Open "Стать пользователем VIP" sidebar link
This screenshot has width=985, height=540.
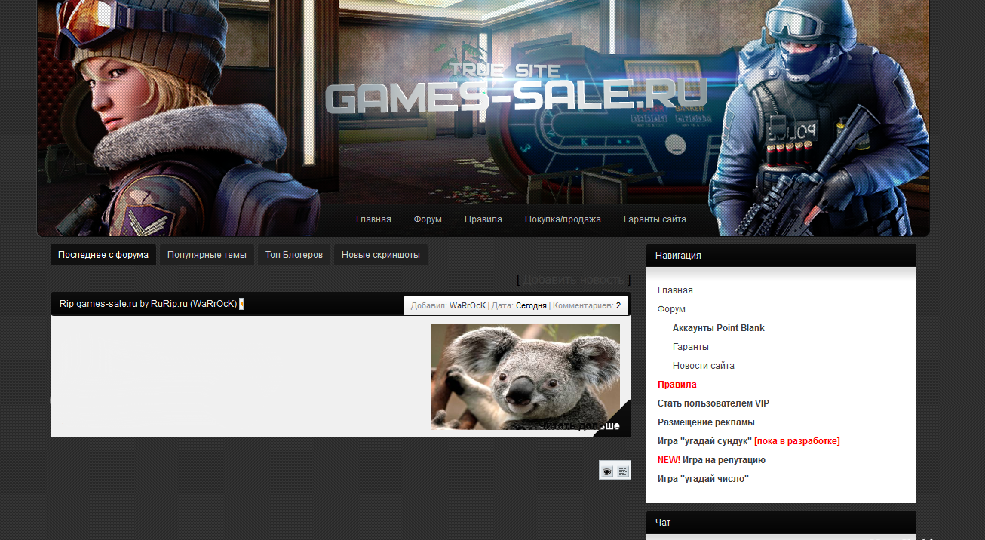[x=713, y=403]
